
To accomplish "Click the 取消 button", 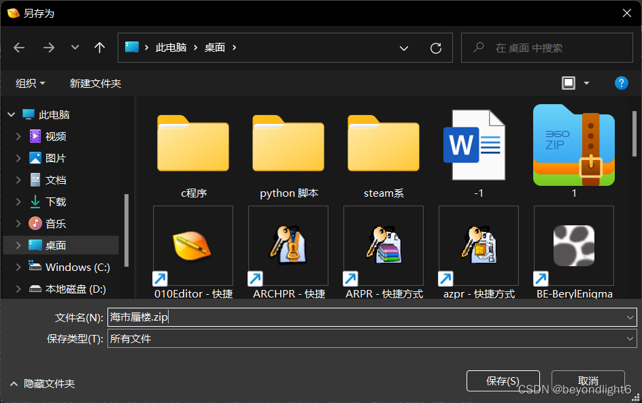I will [x=588, y=381].
